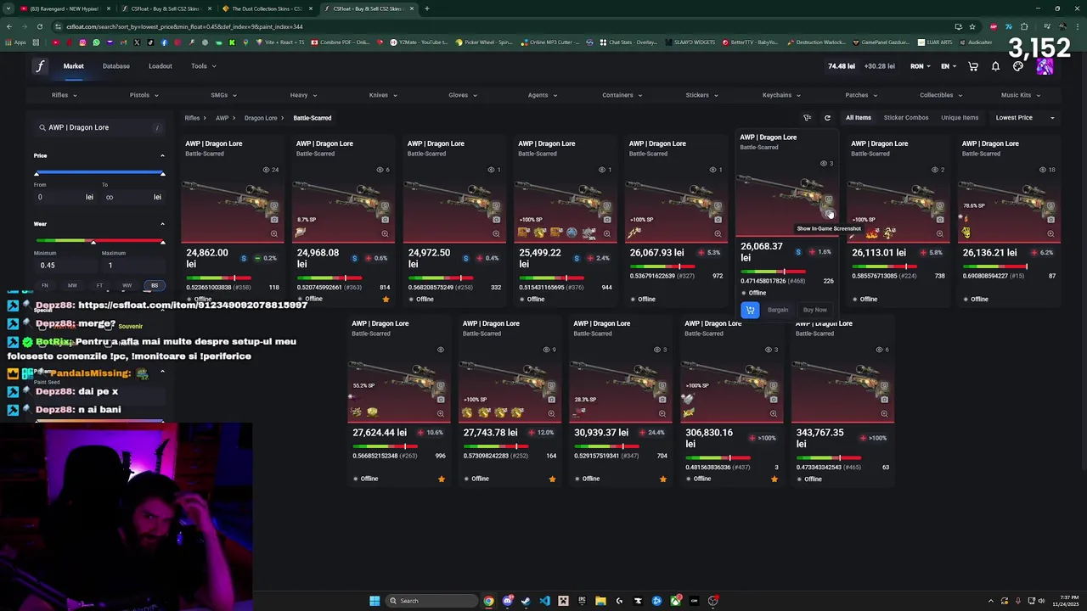Toggle the WW wear filter chip
This screenshot has height=611, width=1087.
pos(127,285)
